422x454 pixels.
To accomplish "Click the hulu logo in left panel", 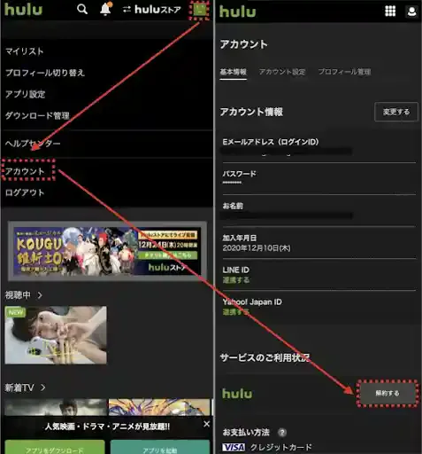I will click(24, 10).
